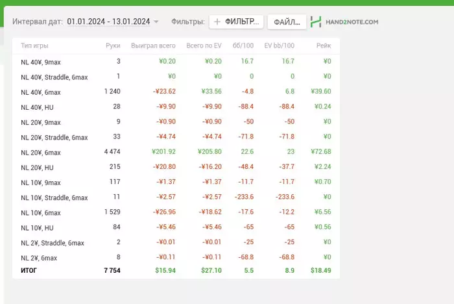The width and height of the screenshot is (454, 304).
Task: Click the Фильтры label
Action: coord(188,21)
